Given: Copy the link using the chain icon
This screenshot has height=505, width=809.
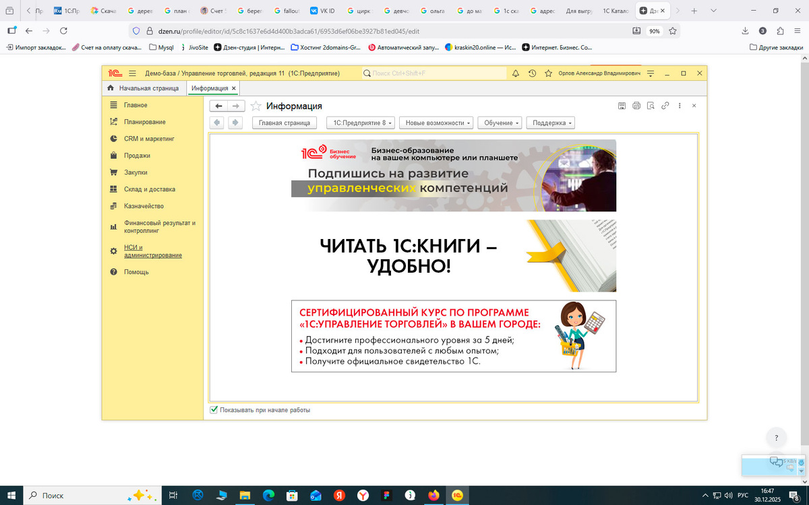Looking at the screenshot, I should tap(665, 105).
